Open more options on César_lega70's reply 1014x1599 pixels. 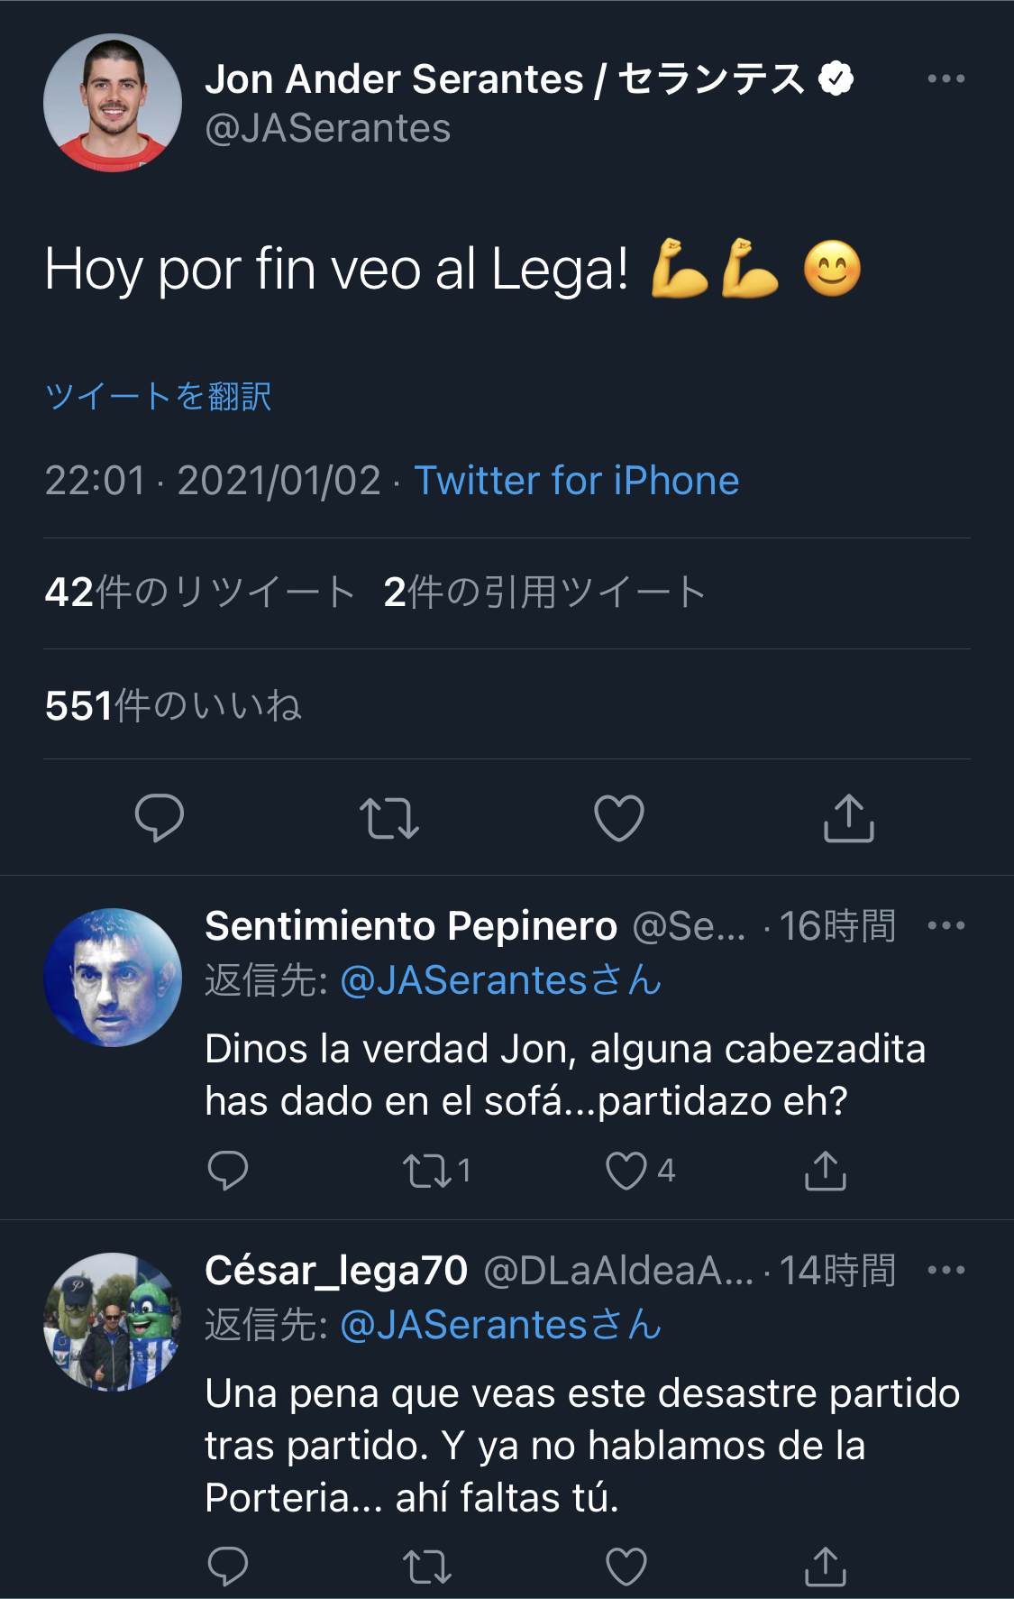(945, 1271)
